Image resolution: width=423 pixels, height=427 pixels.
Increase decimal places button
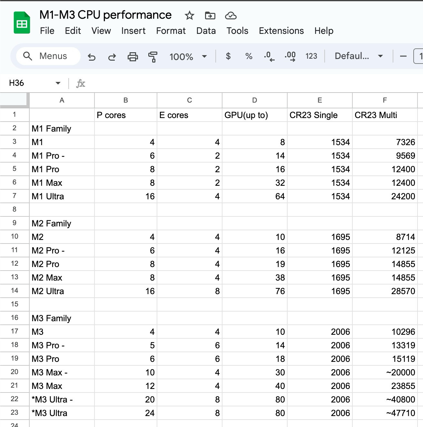click(290, 56)
